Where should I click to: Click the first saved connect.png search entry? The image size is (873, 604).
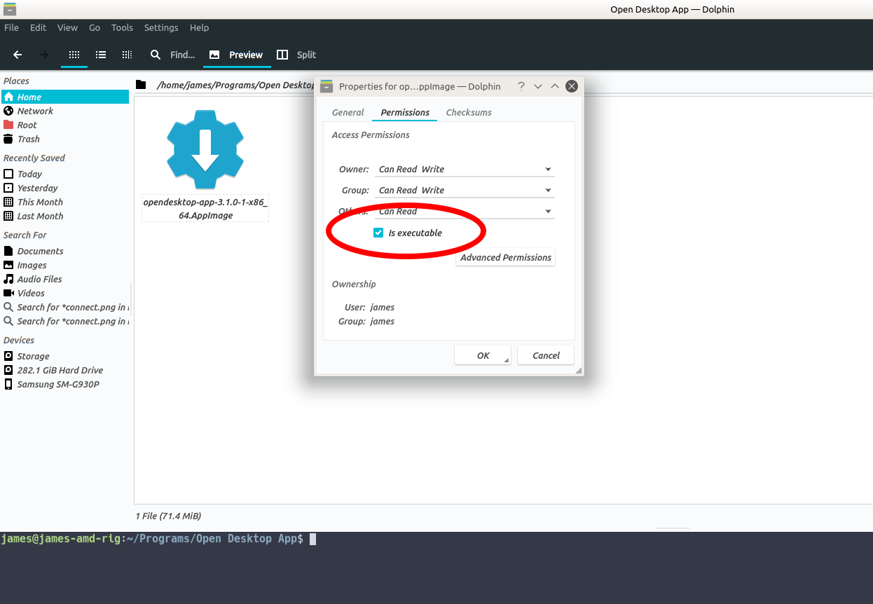click(x=65, y=307)
